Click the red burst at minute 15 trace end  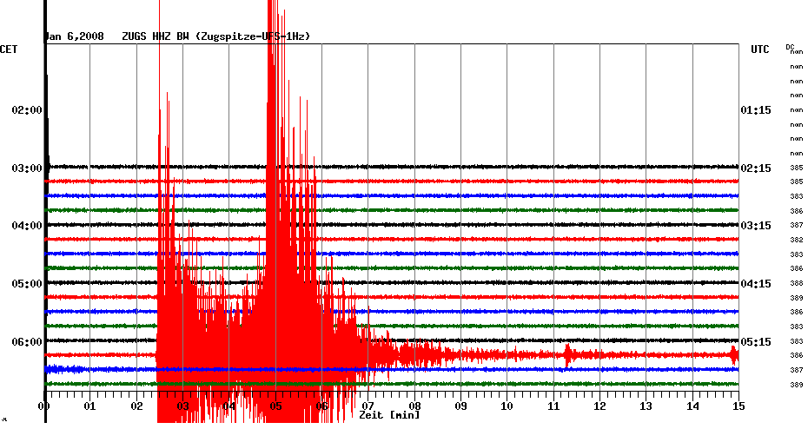[734, 355]
